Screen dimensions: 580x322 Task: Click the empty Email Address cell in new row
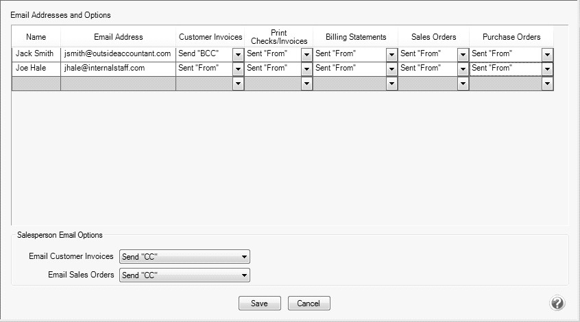(118, 83)
